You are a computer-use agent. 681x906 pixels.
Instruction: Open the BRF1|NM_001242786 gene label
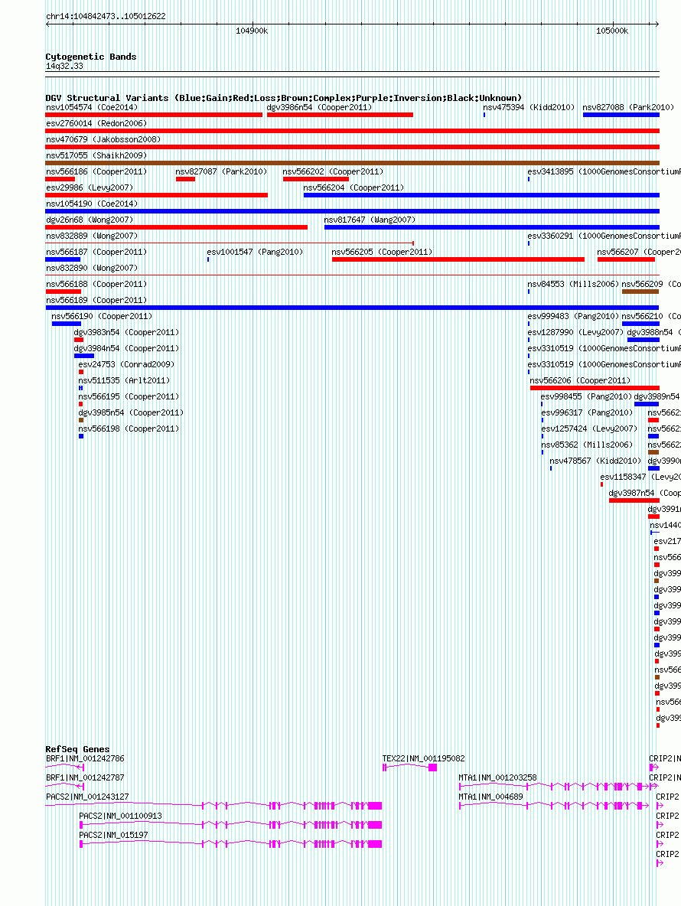pyautogui.click(x=85, y=758)
